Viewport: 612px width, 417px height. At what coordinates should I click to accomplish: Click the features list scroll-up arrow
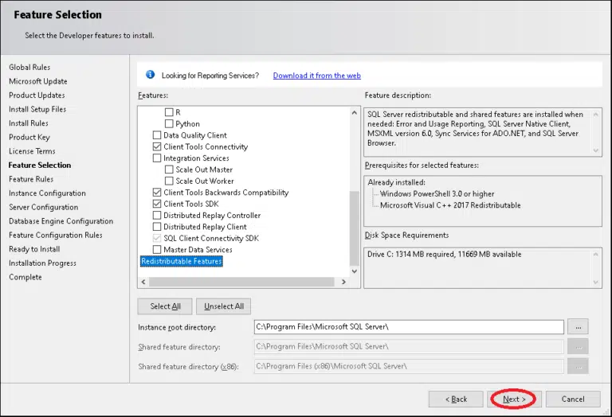pyautogui.click(x=355, y=113)
